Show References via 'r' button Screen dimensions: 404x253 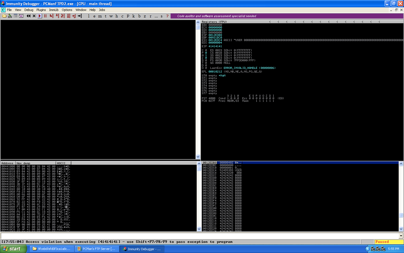coord(150,16)
